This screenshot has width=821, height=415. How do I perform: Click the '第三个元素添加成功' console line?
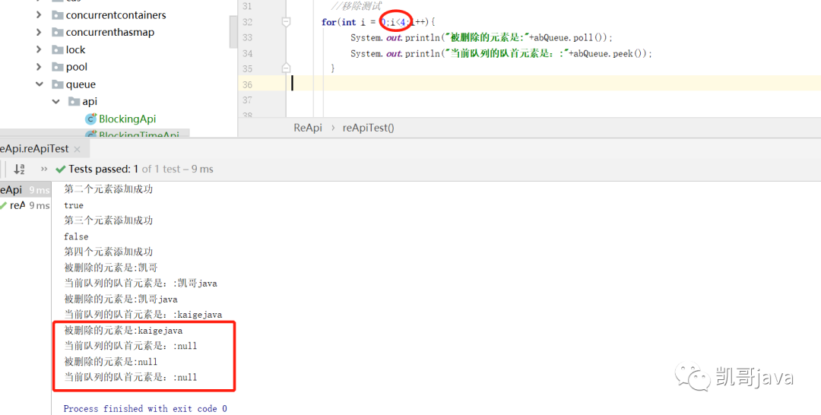tap(109, 220)
